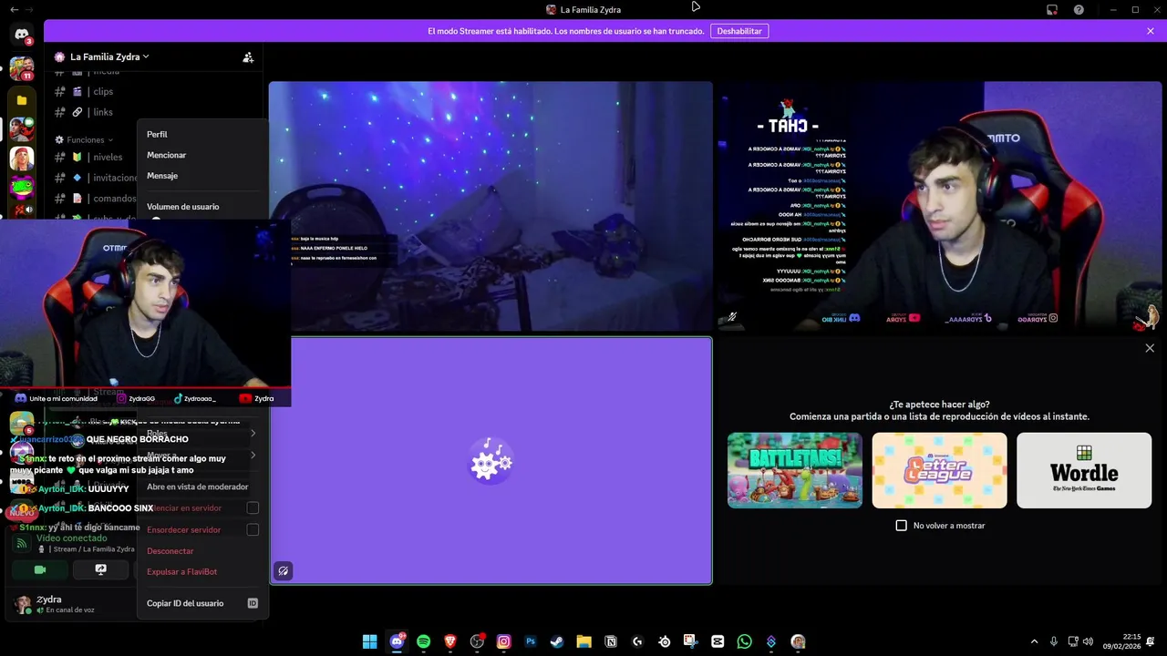
Task: Launch the BattleTabs activity card
Action: tap(795, 470)
